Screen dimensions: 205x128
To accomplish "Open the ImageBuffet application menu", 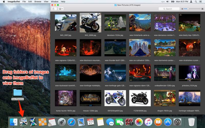I will [x=14, y=2].
